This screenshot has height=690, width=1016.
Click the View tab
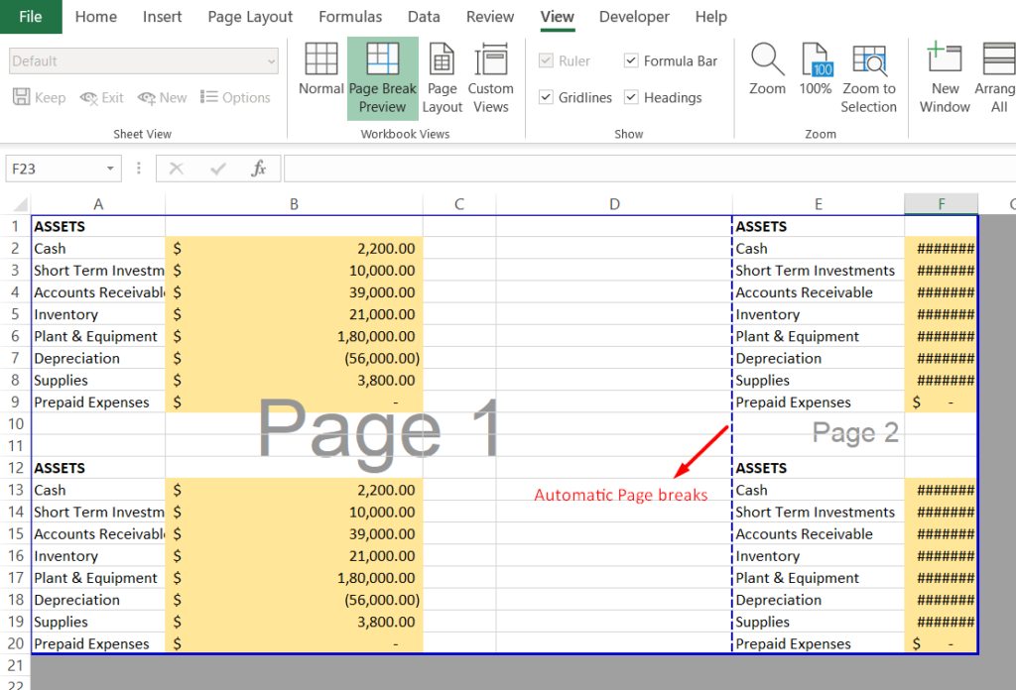pyautogui.click(x=558, y=17)
